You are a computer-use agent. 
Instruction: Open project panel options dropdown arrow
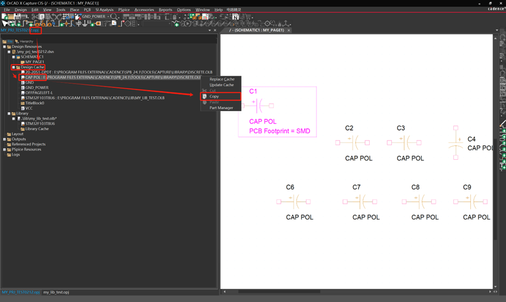point(210,30)
